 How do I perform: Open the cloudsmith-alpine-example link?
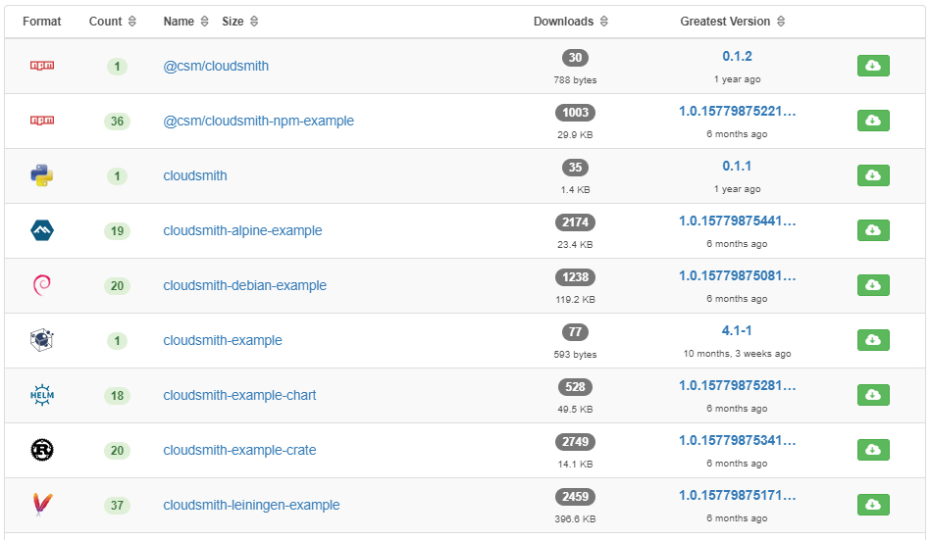(x=242, y=230)
